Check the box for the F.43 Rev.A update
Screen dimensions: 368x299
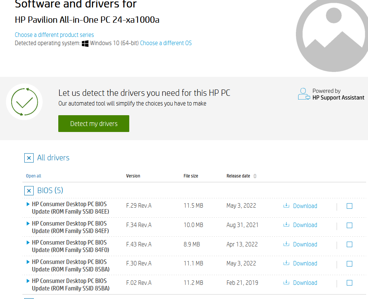349,244
